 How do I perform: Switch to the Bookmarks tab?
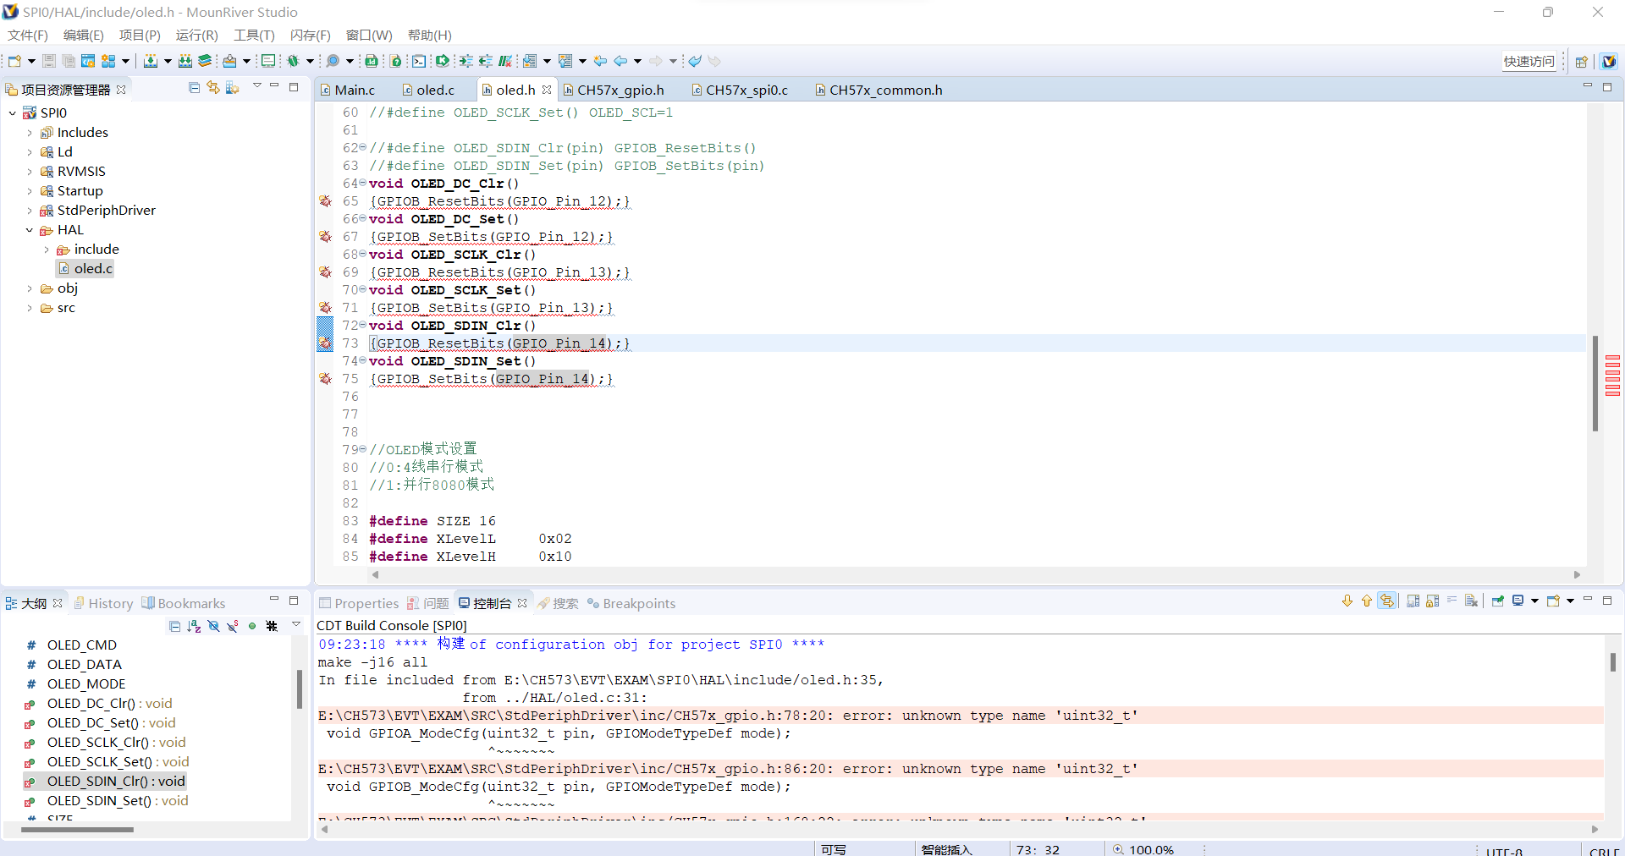click(184, 603)
